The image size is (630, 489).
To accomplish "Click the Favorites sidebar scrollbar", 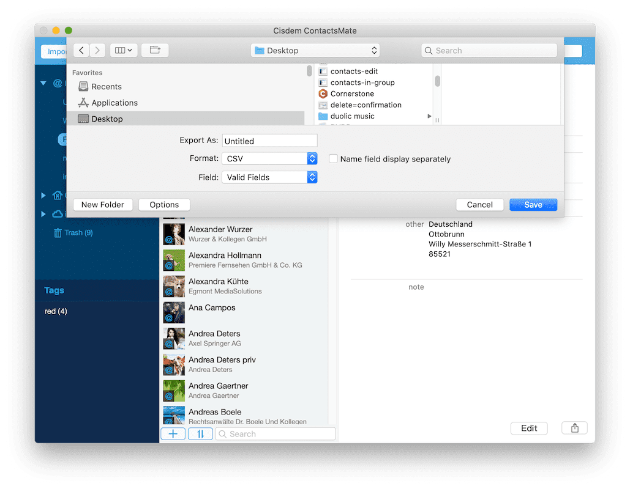I will click(309, 71).
